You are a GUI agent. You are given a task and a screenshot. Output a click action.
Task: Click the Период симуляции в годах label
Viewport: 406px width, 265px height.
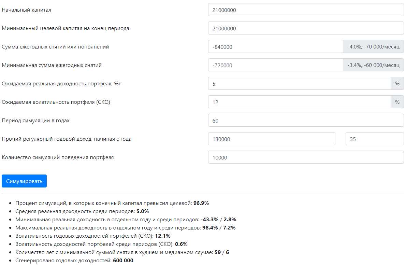pyautogui.click(x=36, y=121)
